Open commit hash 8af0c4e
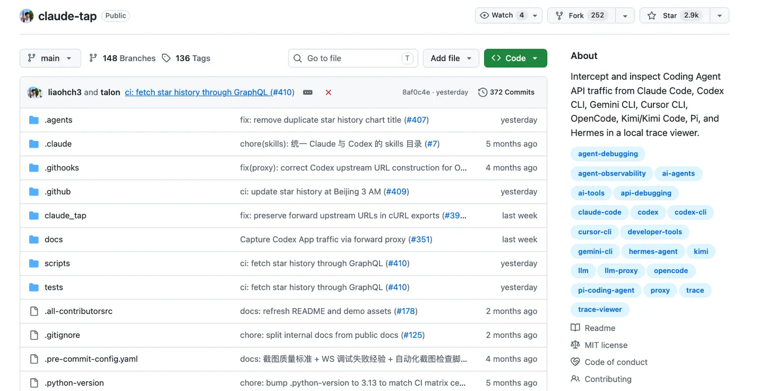This screenshot has height=391, width=758. (x=416, y=92)
